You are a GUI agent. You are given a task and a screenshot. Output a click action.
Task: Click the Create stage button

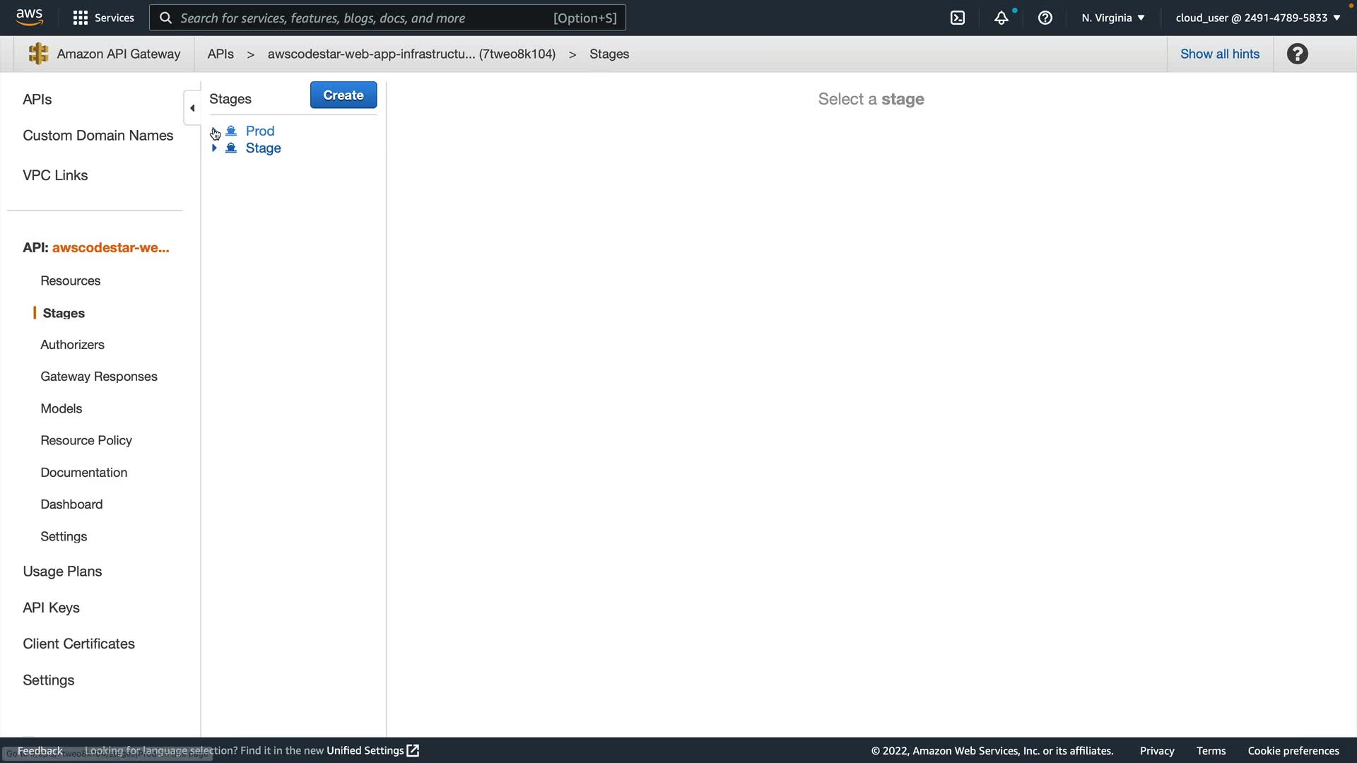tap(343, 95)
